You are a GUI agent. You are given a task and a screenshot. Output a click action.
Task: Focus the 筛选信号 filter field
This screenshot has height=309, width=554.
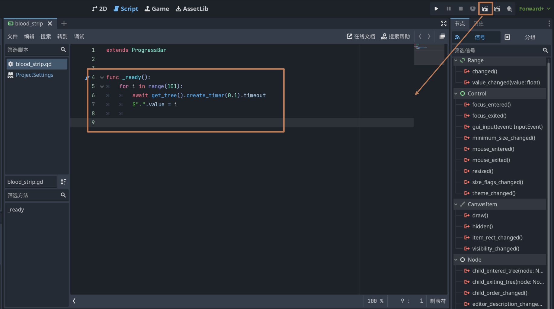coord(501,50)
